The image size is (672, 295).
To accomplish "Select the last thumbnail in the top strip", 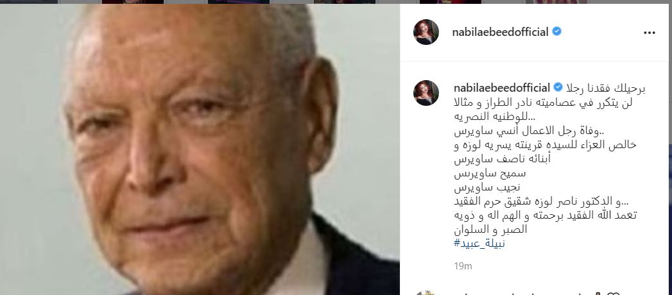I will click(x=556, y=2).
